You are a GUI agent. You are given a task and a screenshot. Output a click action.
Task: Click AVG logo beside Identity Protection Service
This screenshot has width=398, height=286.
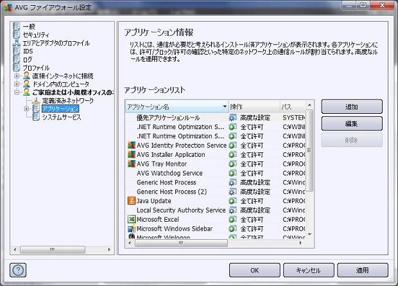pyautogui.click(x=132, y=145)
